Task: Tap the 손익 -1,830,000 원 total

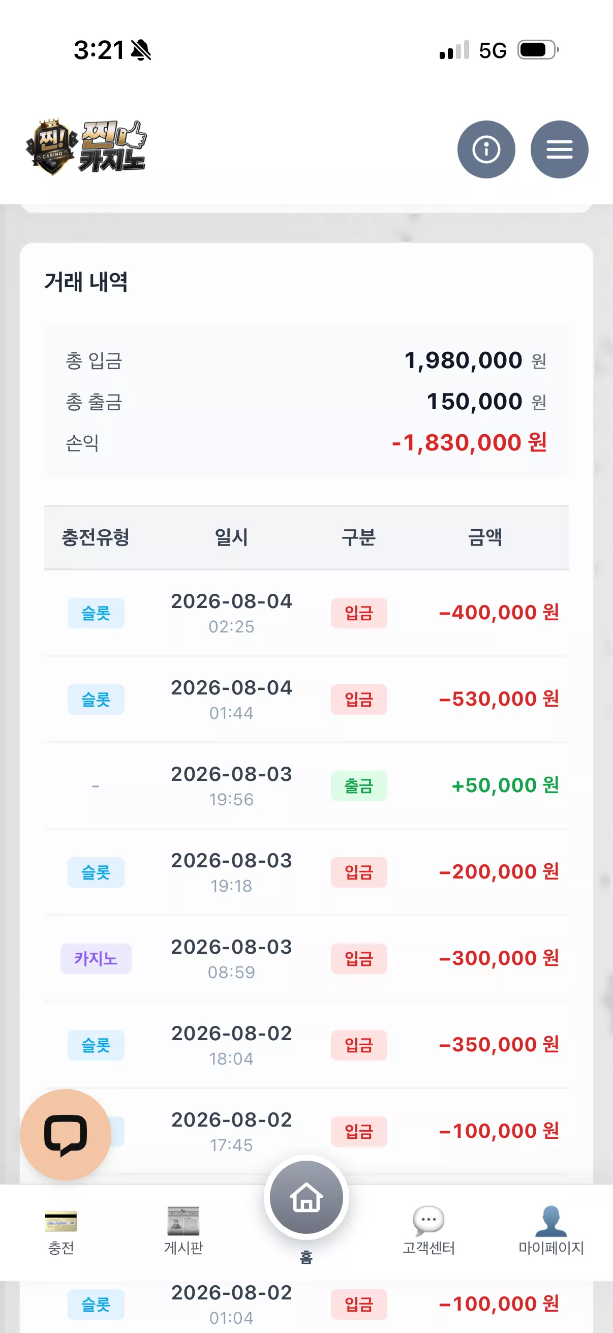Action: 469,442
